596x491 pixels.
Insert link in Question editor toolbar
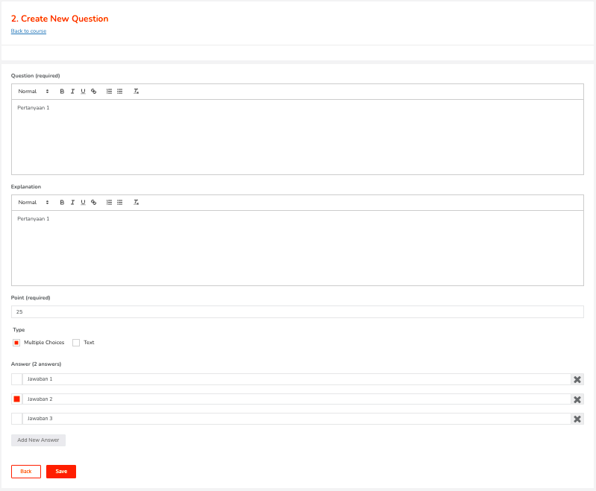[93, 92]
